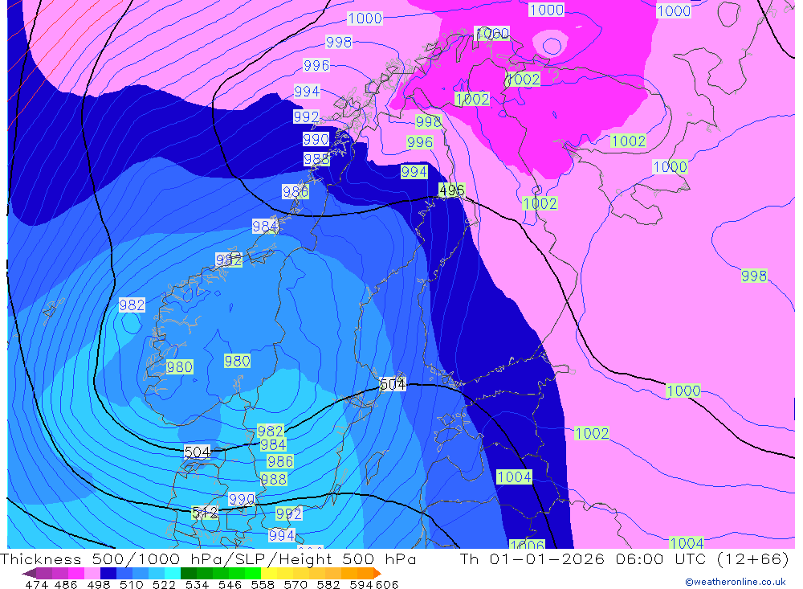Click the cyan legend swatch above 522

[173, 573]
